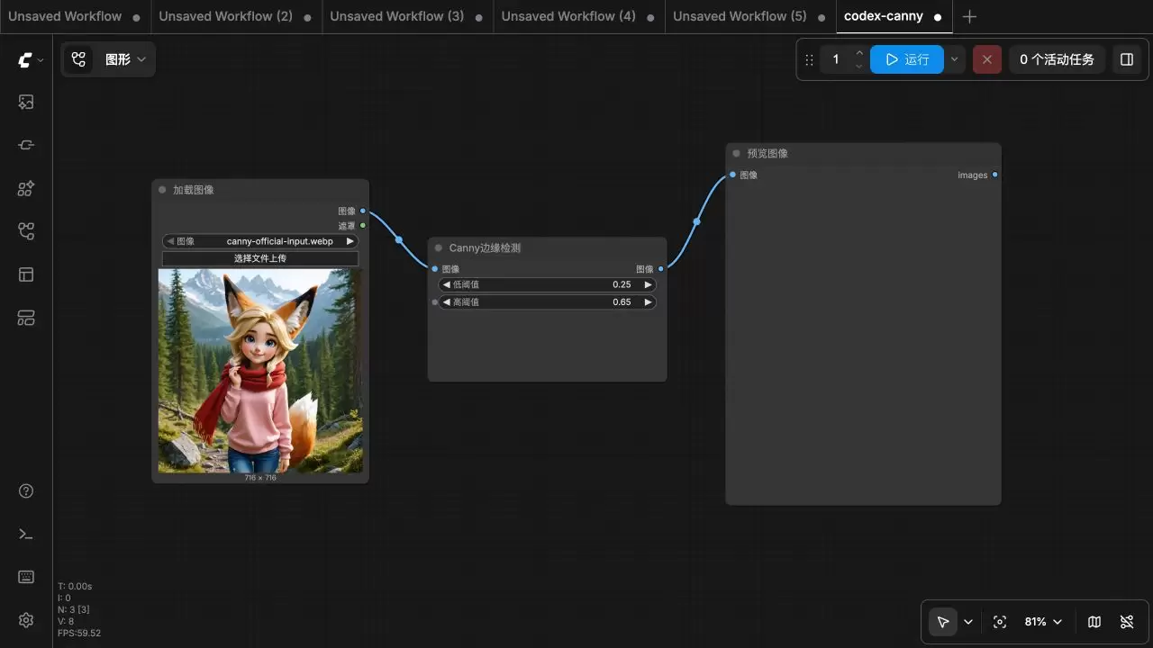Click the fox girl image thumbnail
The image size is (1153, 648).
(x=260, y=371)
